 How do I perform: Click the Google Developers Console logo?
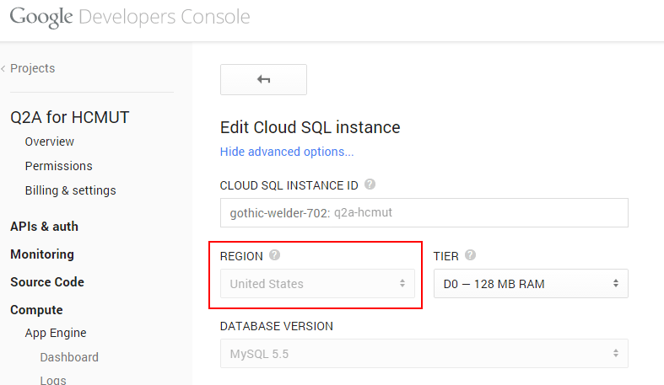tap(130, 18)
